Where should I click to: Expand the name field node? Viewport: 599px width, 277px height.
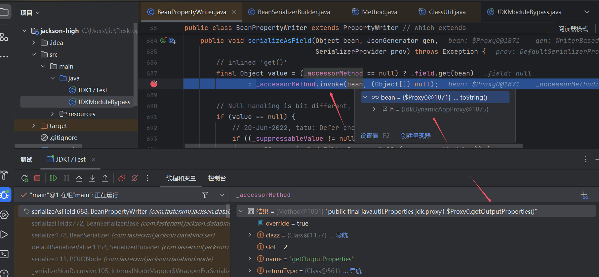(250, 259)
